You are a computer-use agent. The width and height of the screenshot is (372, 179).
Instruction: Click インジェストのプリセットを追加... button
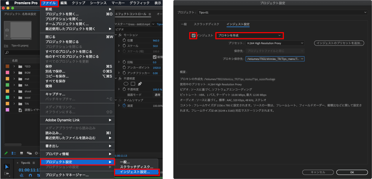pos(339,43)
